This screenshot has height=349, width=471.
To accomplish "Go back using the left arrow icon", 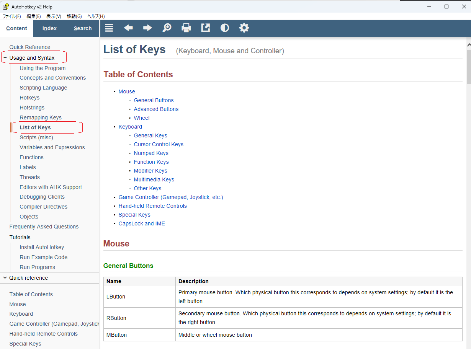I will (128, 28).
